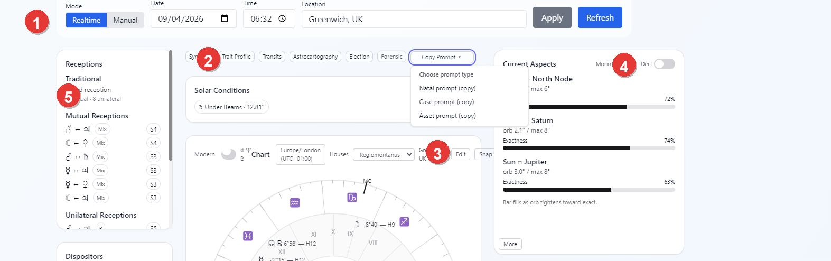Open the Houses system Regiomontanus dropdown
Image resolution: width=831 pixels, height=261 pixels.
[x=384, y=155]
